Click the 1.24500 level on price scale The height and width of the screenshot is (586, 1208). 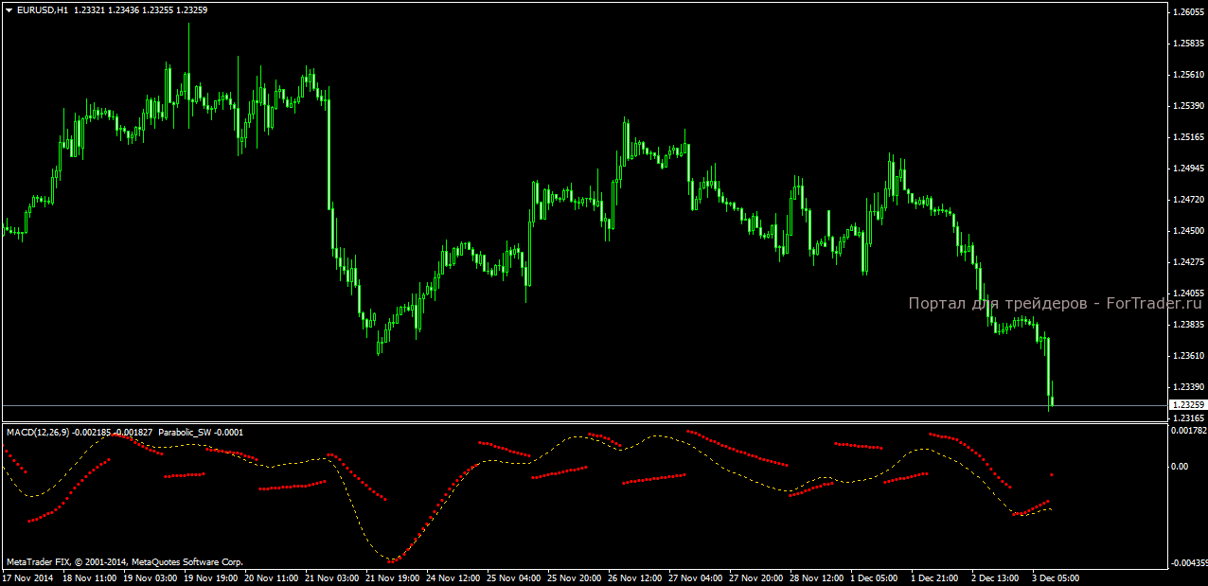(1189, 231)
